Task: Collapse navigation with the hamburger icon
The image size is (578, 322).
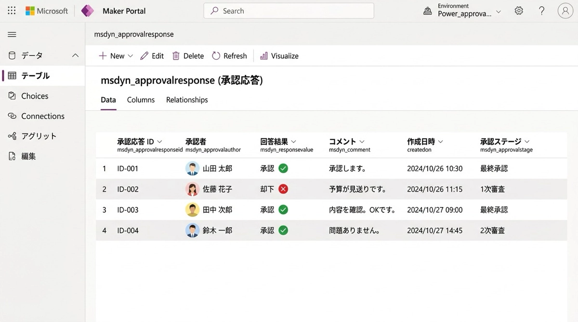Action: point(12,35)
